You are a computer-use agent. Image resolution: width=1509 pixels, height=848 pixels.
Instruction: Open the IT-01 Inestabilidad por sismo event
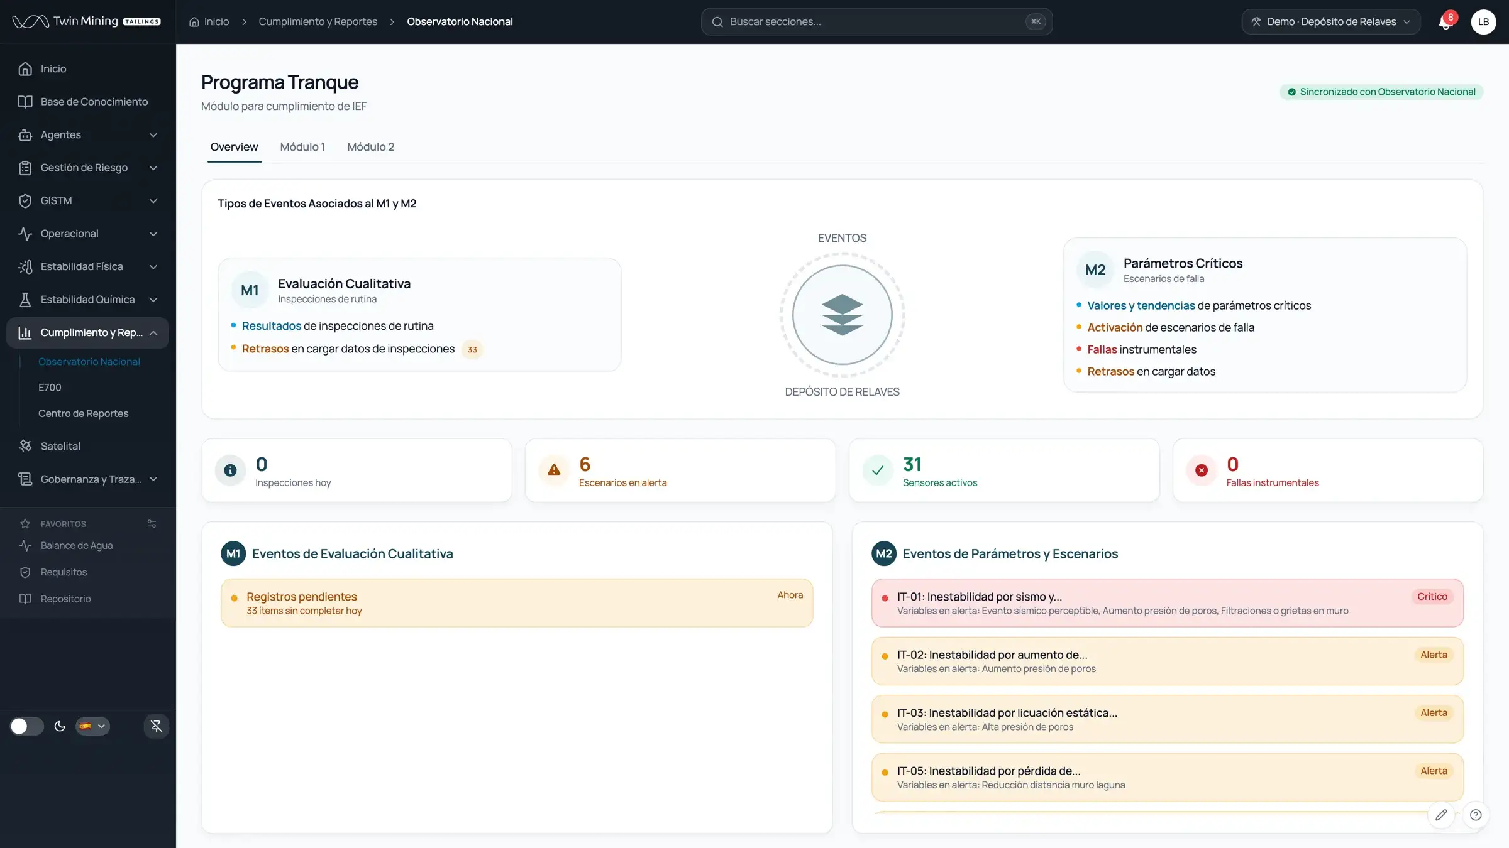click(x=1168, y=603)
